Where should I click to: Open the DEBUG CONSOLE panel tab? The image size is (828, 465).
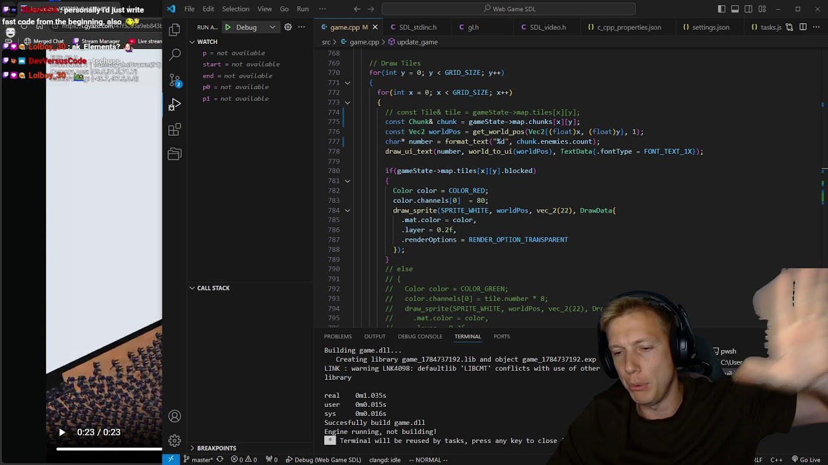(420, 336)
